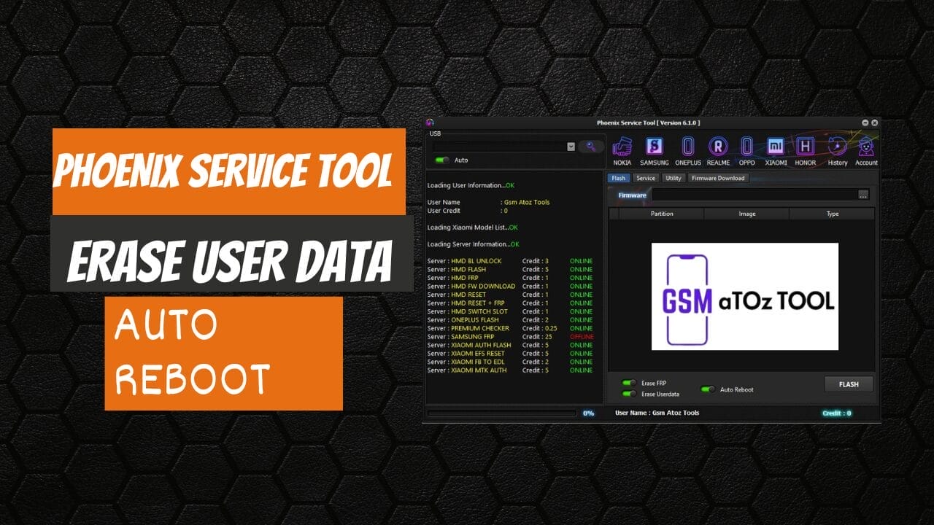Toggle off Erase Userdata
Viewport: 934px width, 525px height.
(x=629, y=394)
